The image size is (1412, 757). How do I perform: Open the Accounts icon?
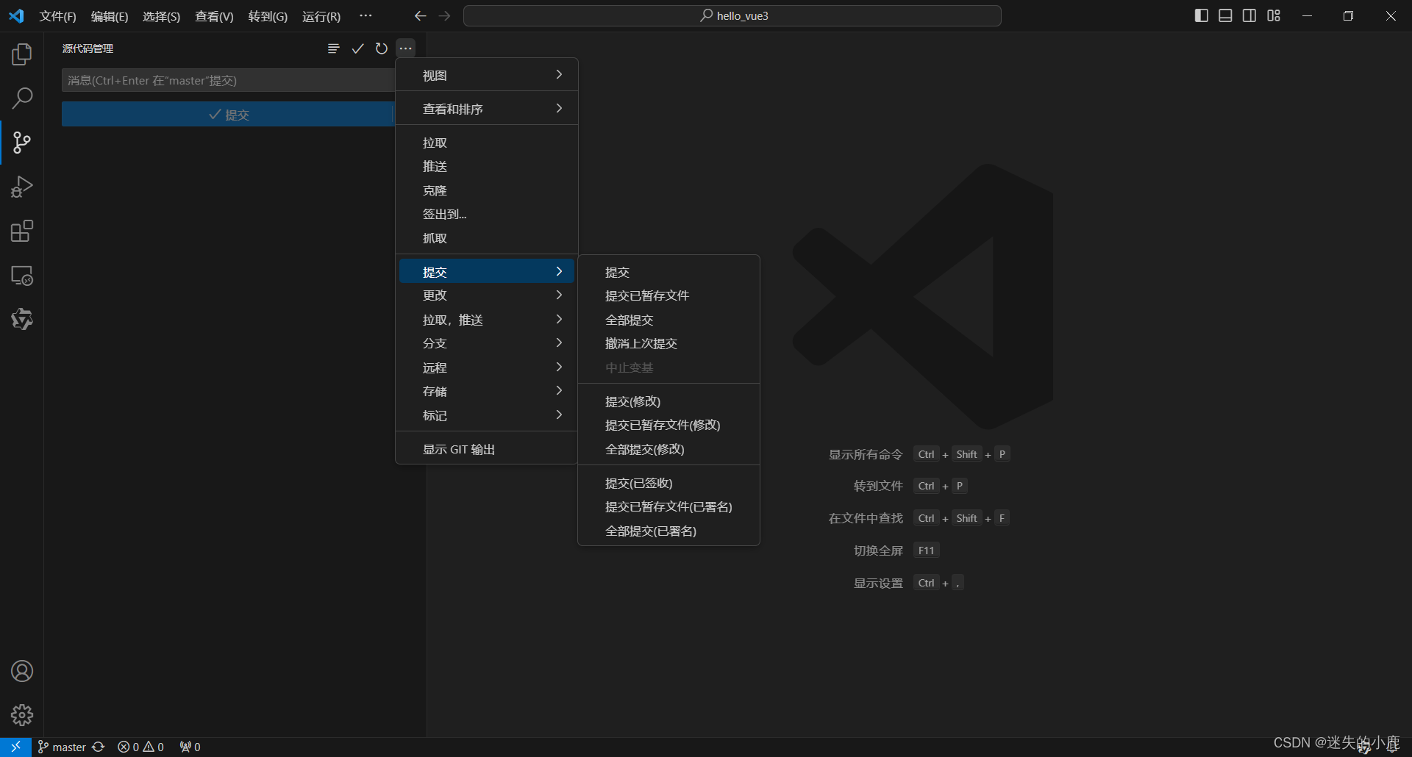[x=22, y=671]
